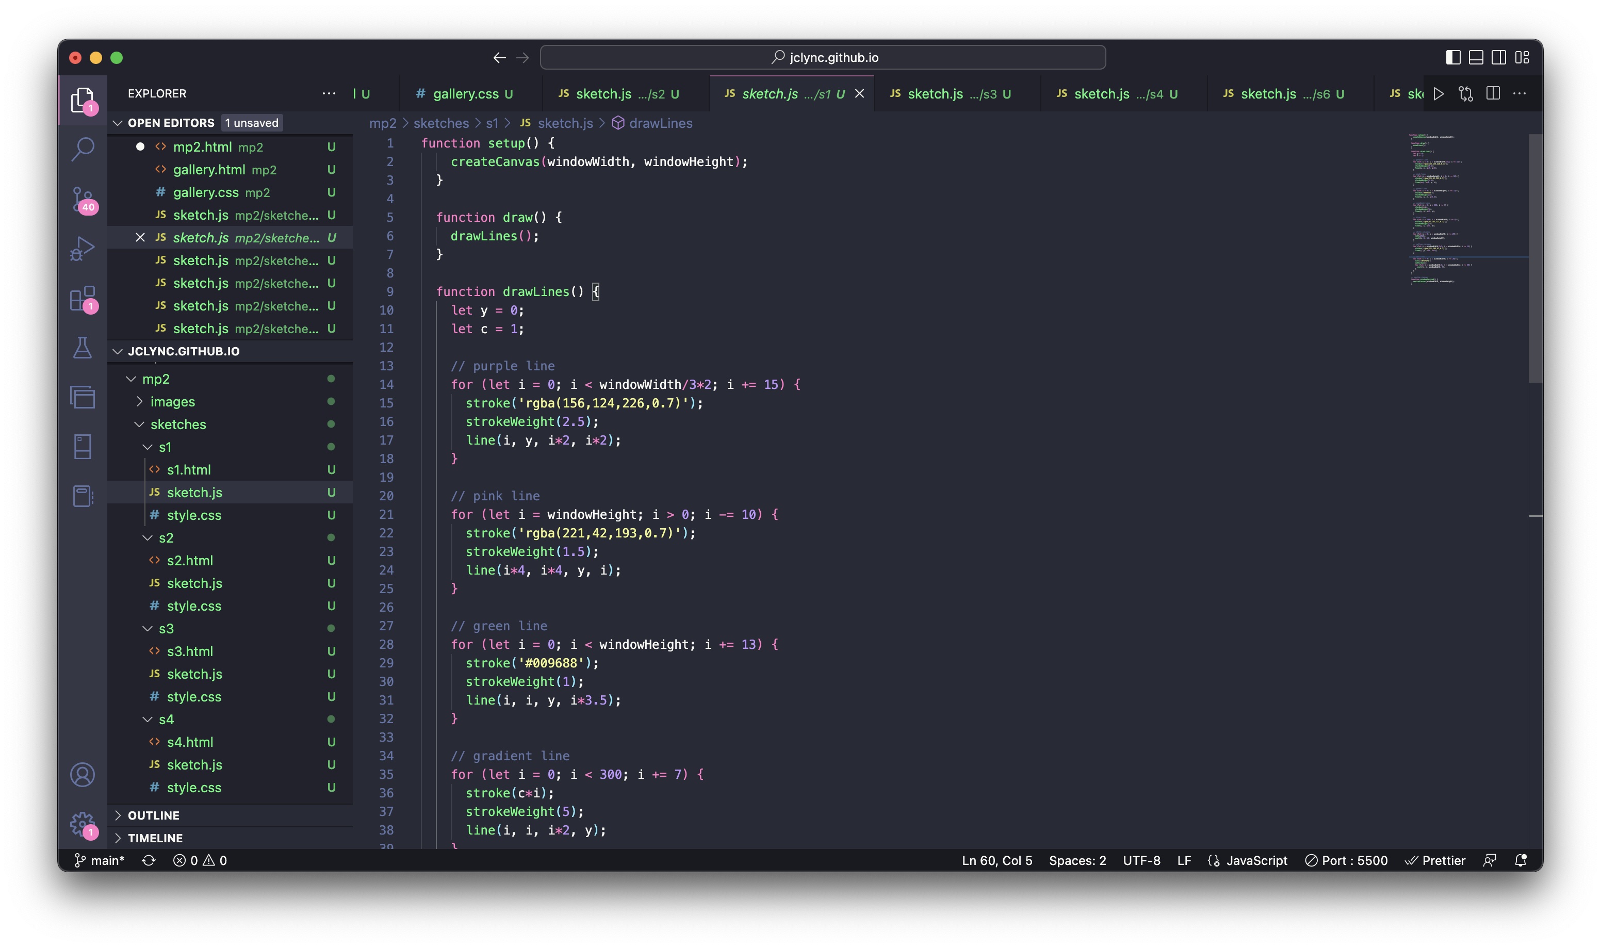Screen dimensions: 1601x948
Task: Split the editor to the right
Action: 1493,94
